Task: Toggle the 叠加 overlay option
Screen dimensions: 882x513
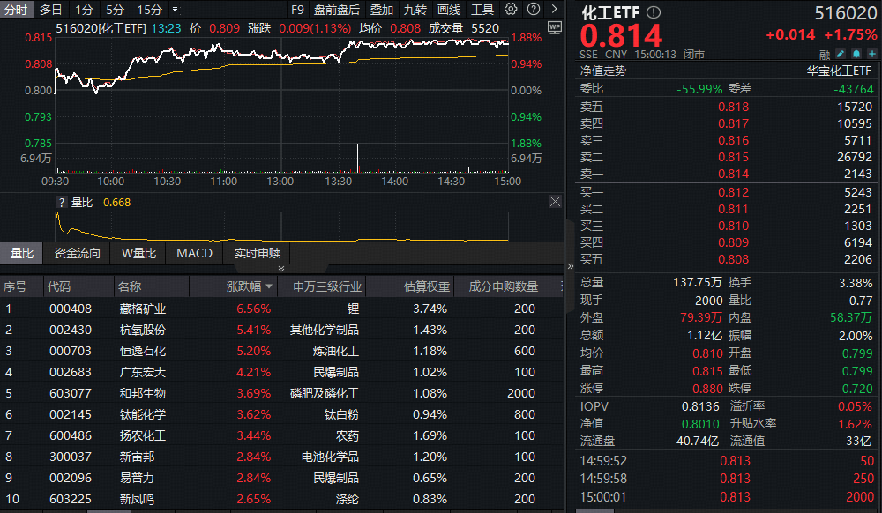Action: click(x=381, y=10)
